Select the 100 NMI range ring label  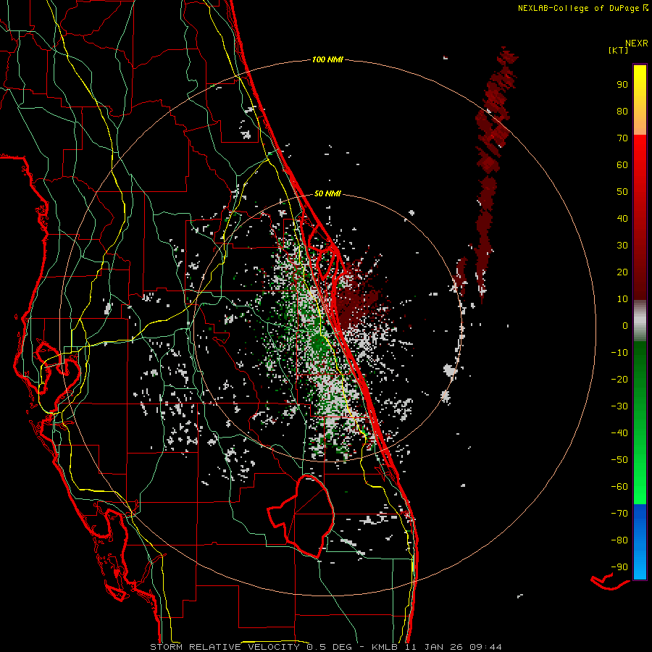(327, 59)
